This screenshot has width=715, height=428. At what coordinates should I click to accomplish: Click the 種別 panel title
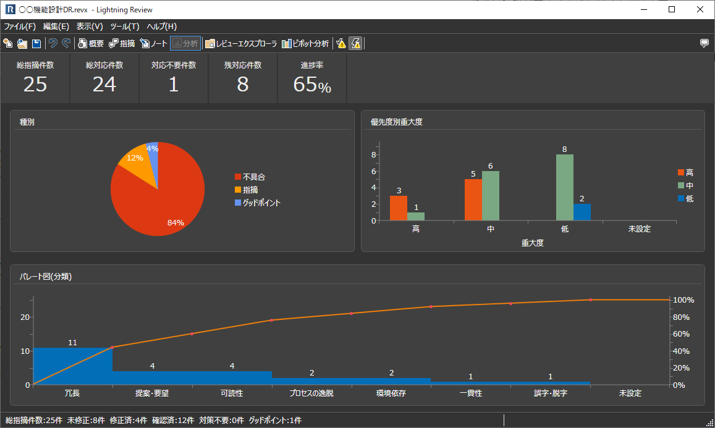click(x=27, y=122)
